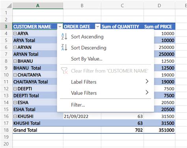The image size is (187, 148).
Task: Click the Sum of QUANTITY header cell
Action: (x=122, y=26)
